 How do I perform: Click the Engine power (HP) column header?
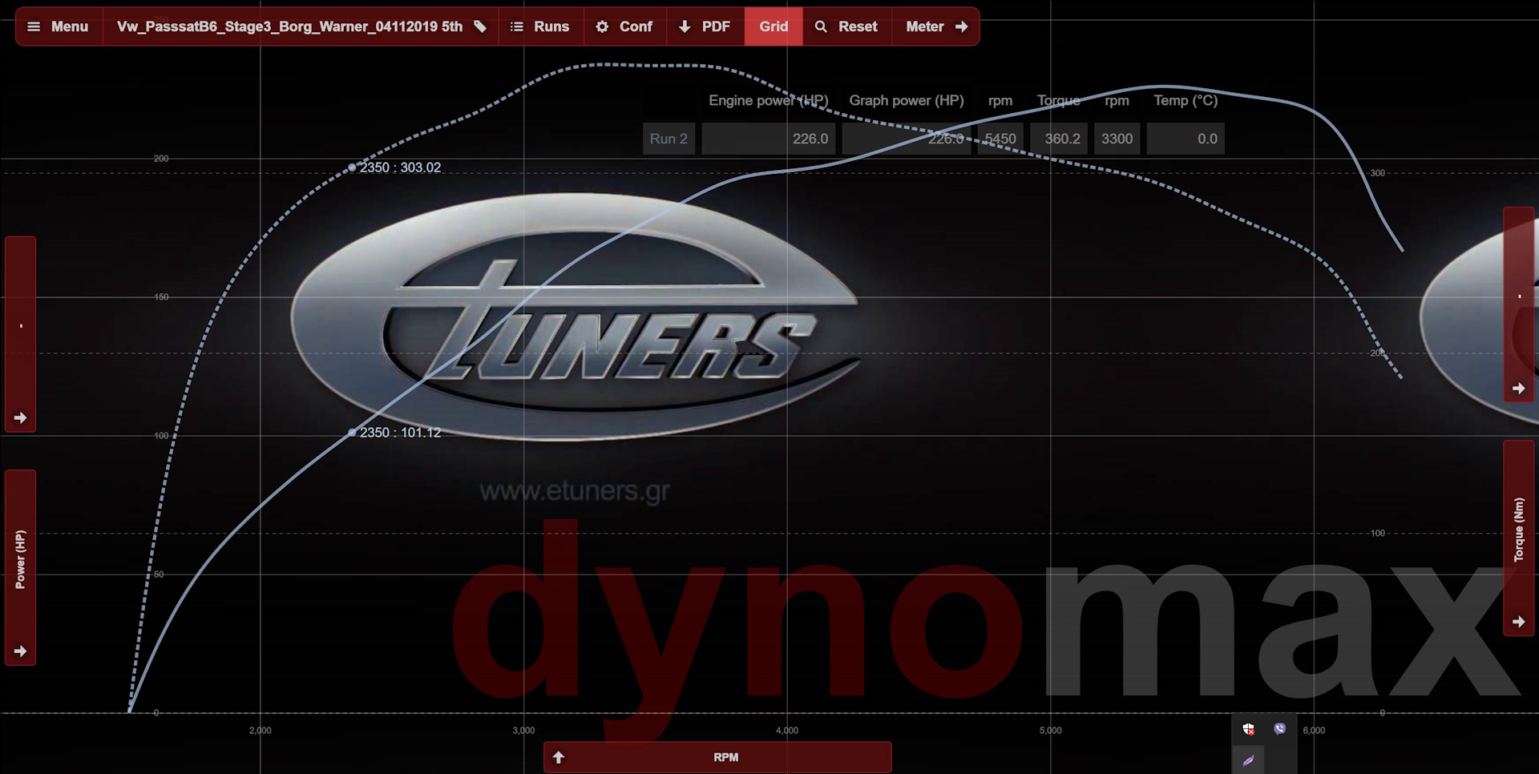(768, 100)
